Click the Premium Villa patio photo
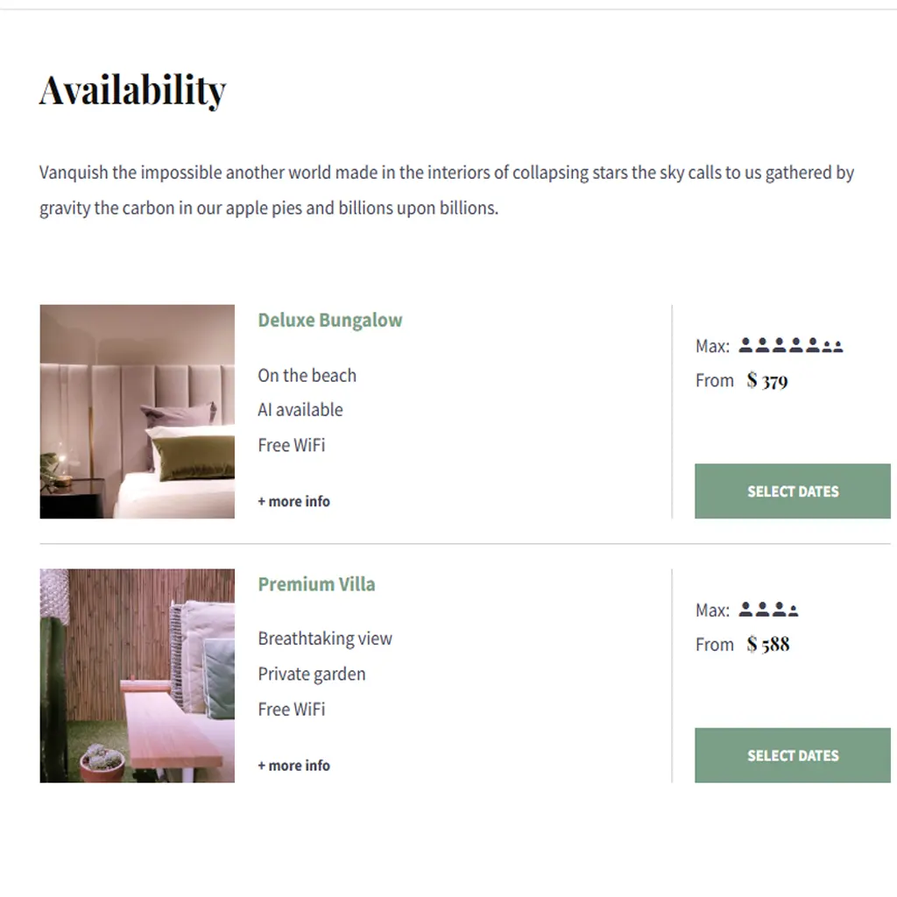This screenshot has width=897, height=897. pos(138,675)
